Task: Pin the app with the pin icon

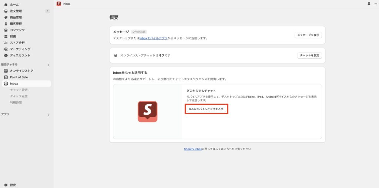Action: click(369, 4)
